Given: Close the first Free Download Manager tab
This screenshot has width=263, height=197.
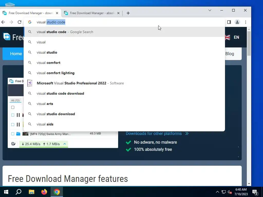Looking at the screenshot, I should (57, 13).
